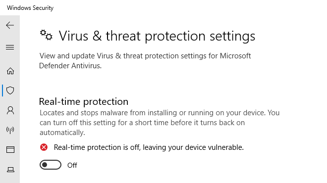Click the gears icon beside the heading

click(46, 35)
